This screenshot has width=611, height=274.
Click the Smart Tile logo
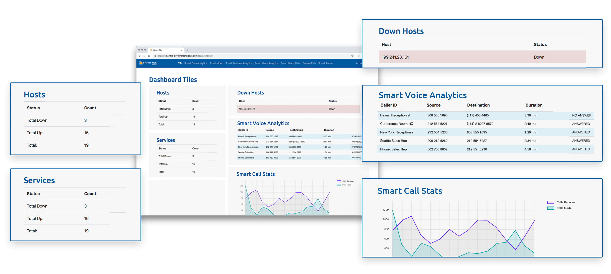click(x=148, y=63)
